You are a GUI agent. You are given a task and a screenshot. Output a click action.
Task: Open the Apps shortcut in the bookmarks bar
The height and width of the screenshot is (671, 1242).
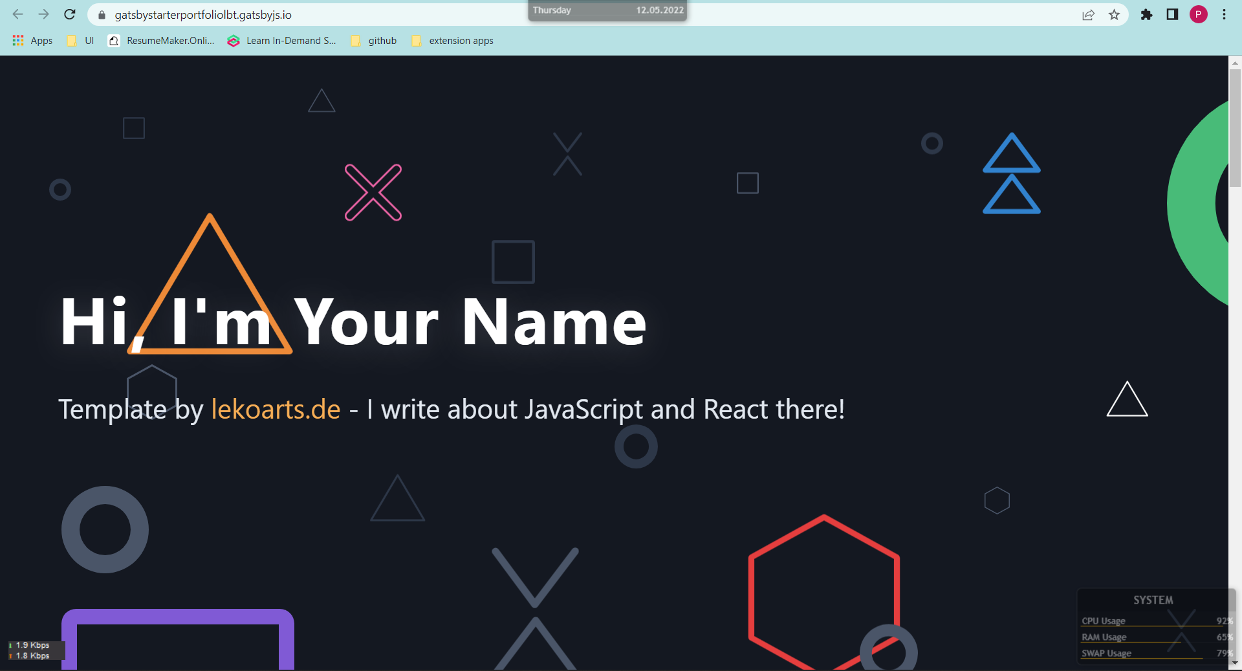[33, 41]
